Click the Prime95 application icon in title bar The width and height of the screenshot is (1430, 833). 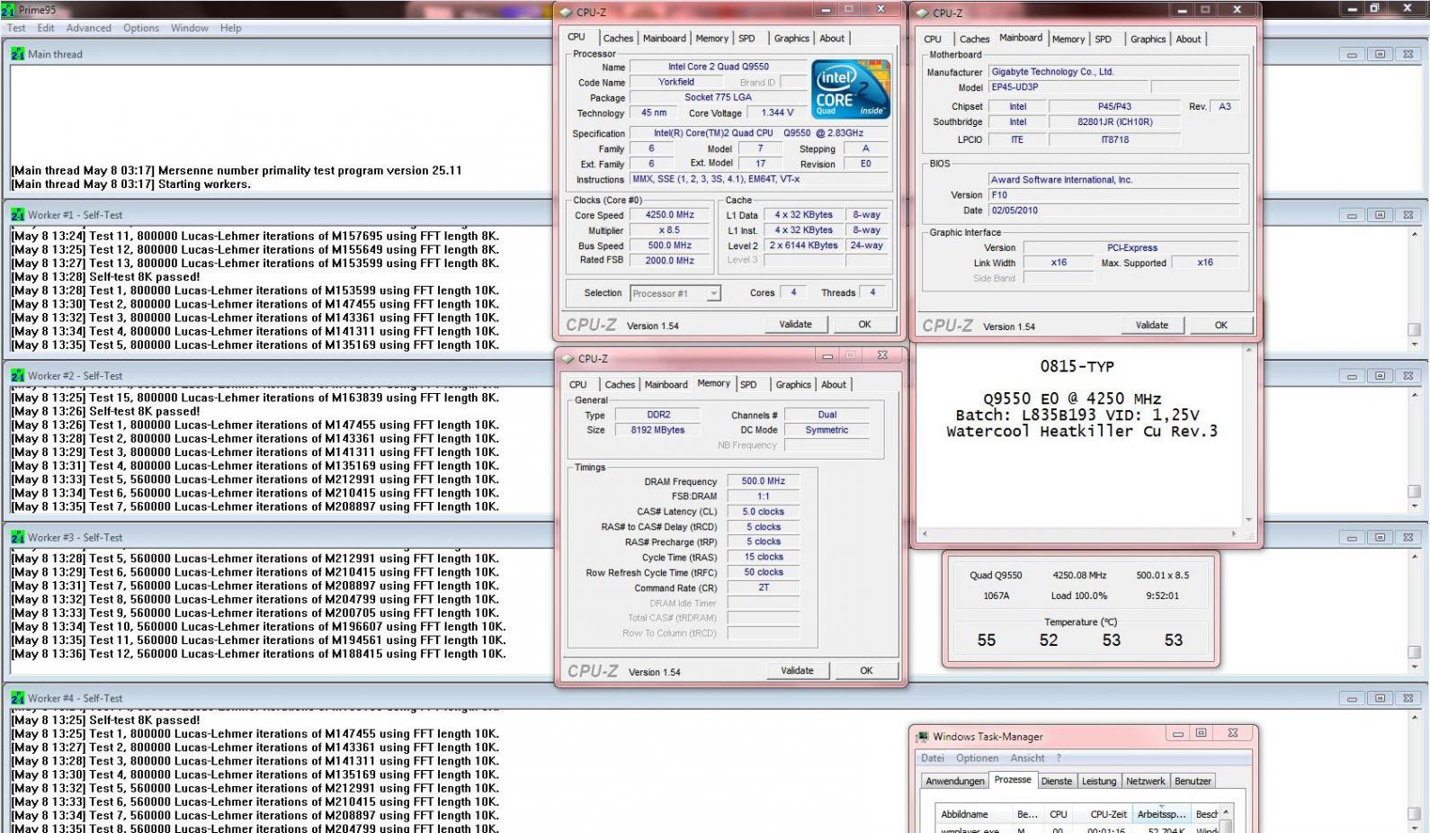(x=8, y=10)
